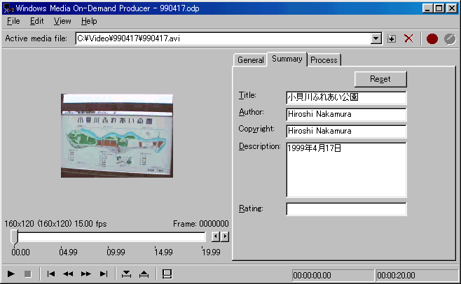Screen dimensions: 461x284
Task: Expand the Active media file dropdown
Action: (376, 39)
